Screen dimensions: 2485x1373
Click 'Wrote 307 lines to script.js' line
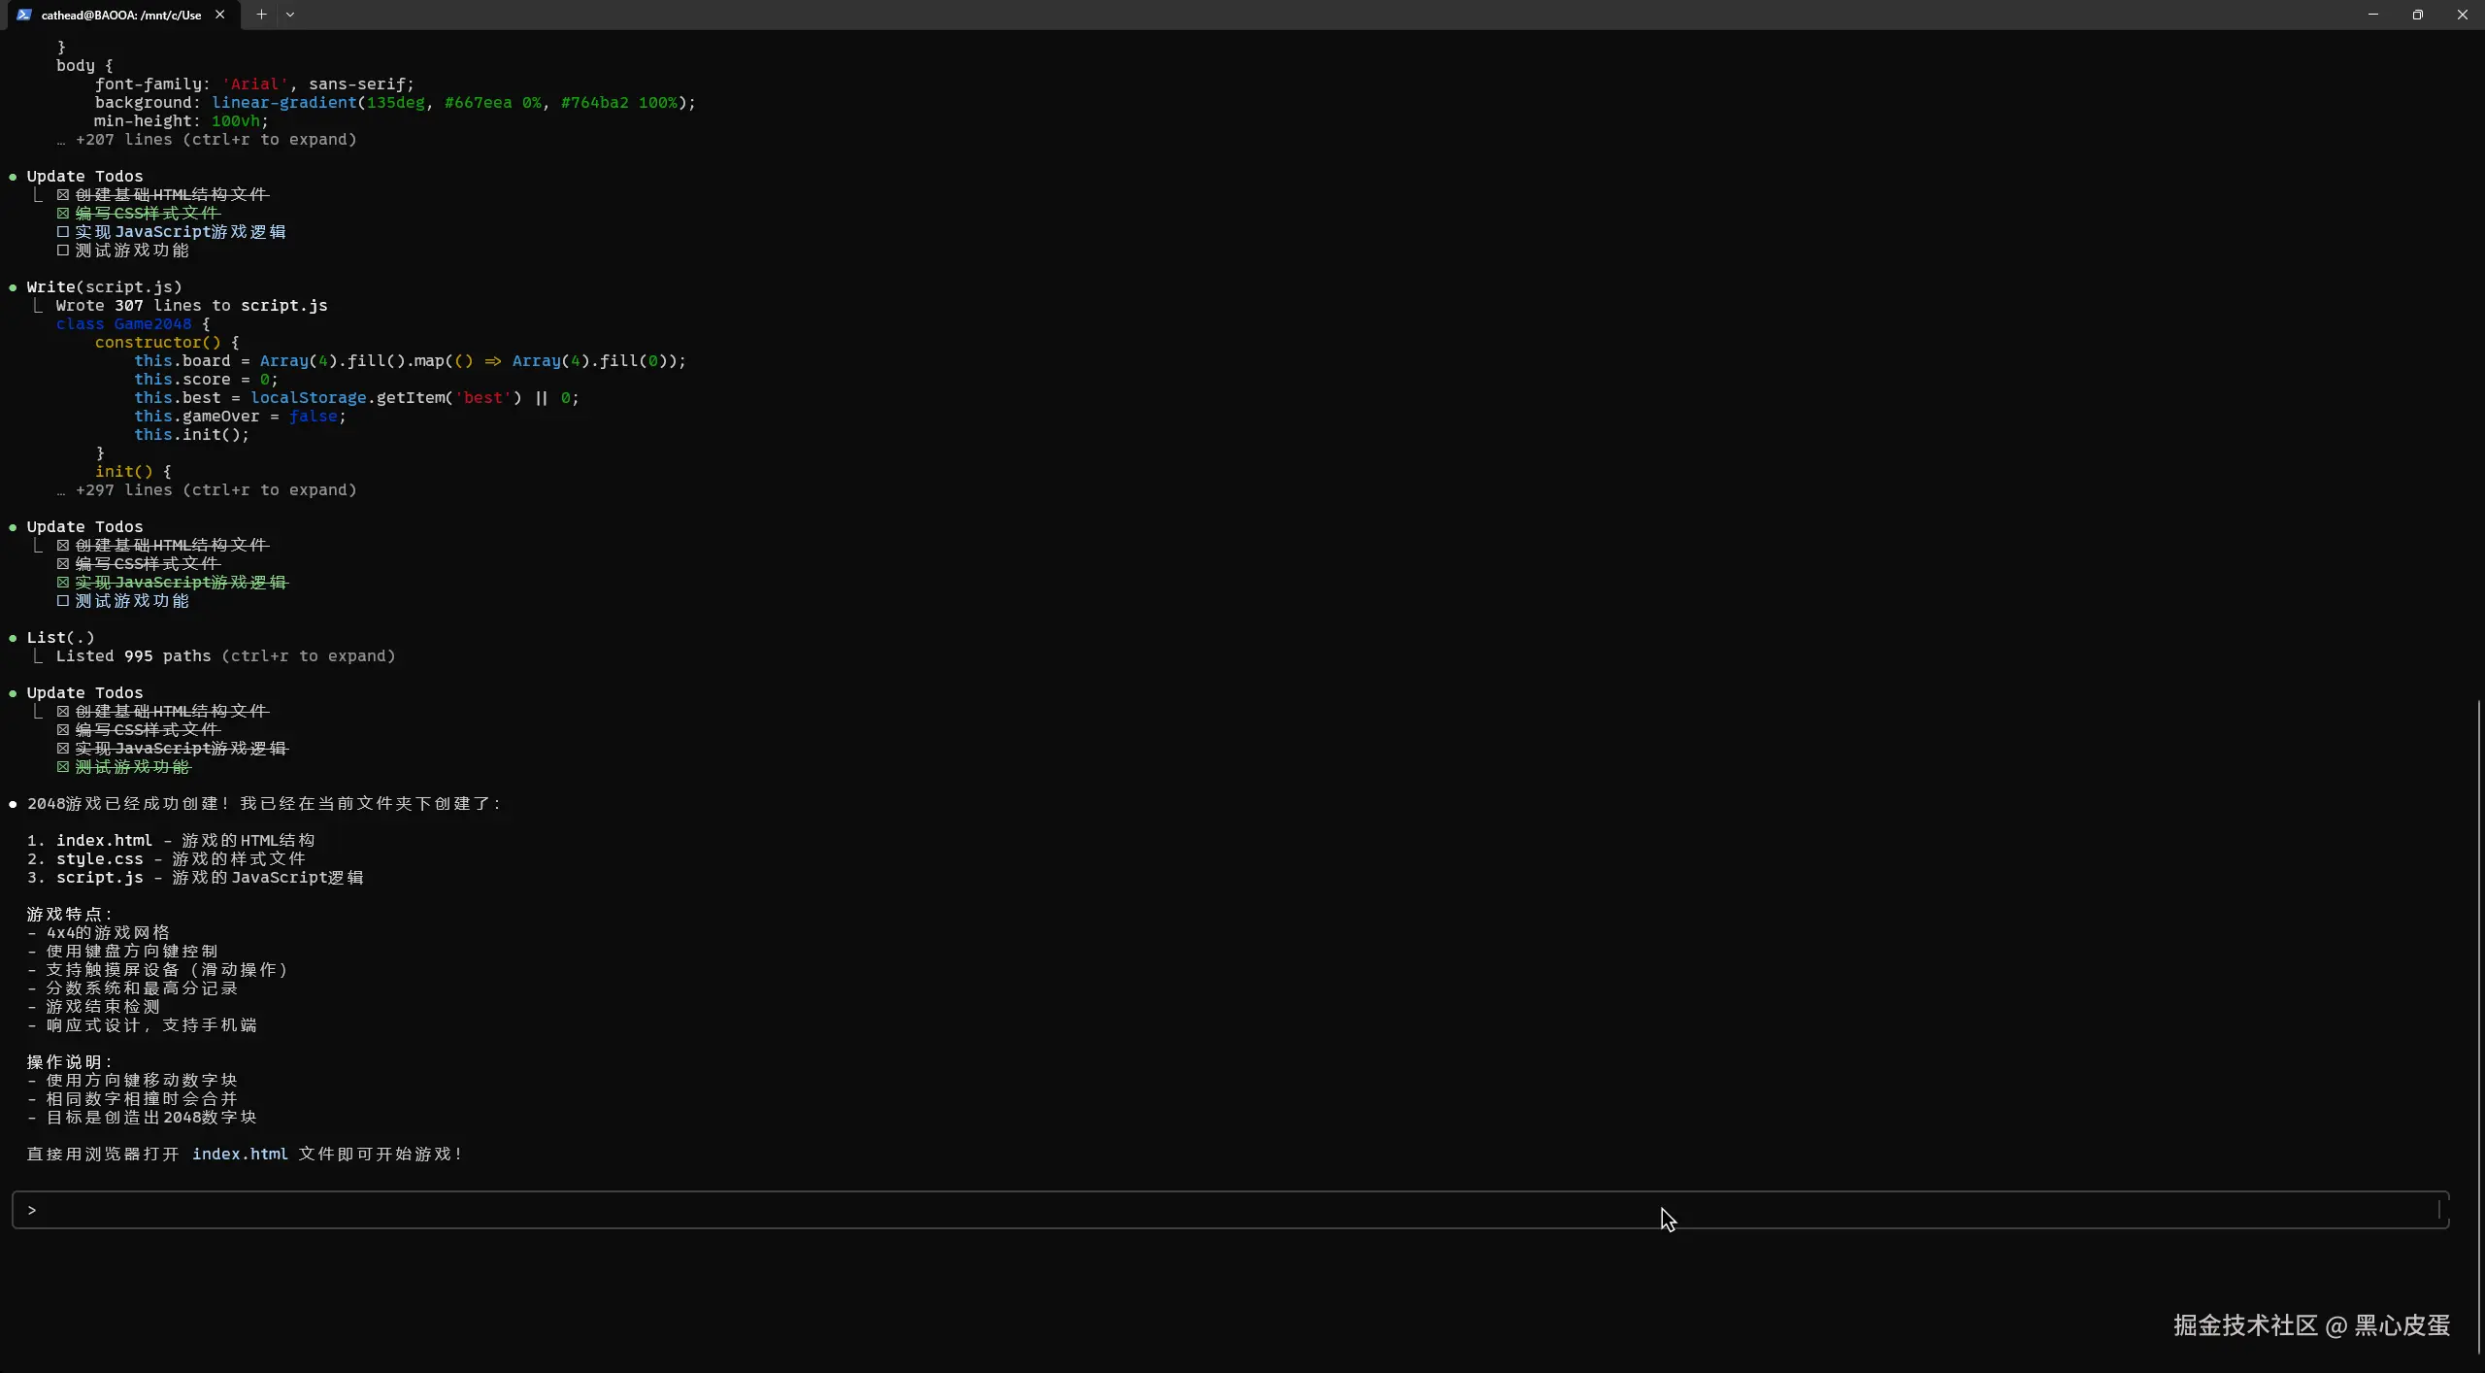(191, 306)
